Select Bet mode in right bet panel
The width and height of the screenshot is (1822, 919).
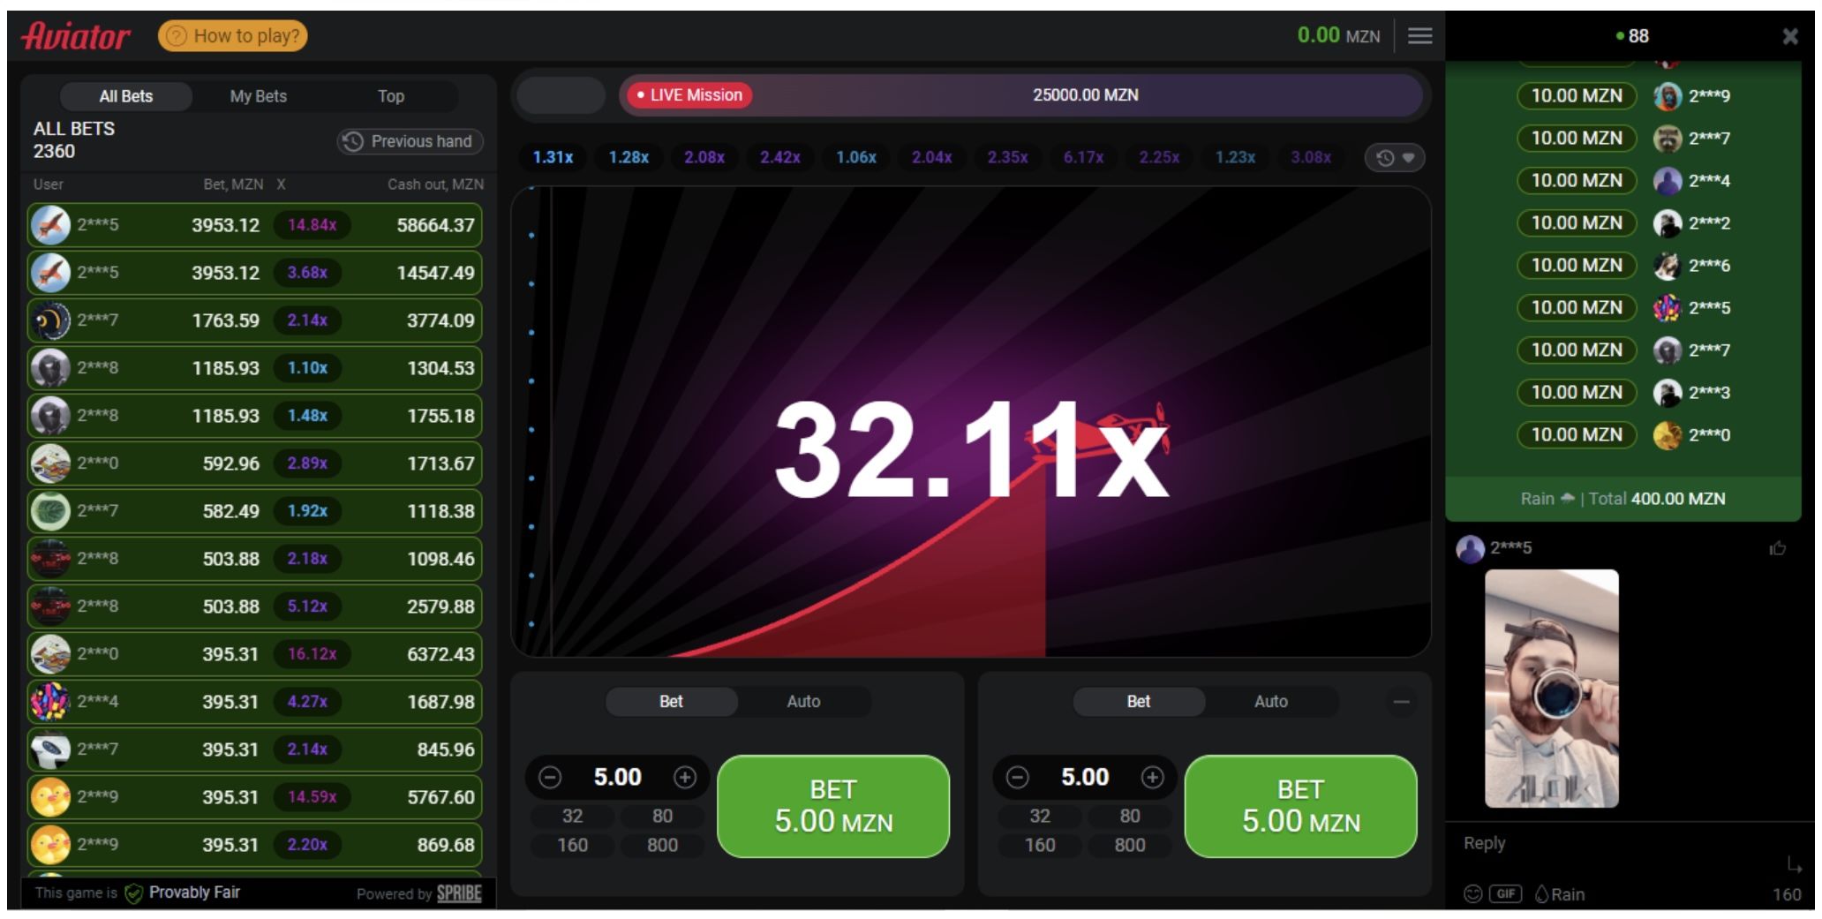[x=1138, y=702]
